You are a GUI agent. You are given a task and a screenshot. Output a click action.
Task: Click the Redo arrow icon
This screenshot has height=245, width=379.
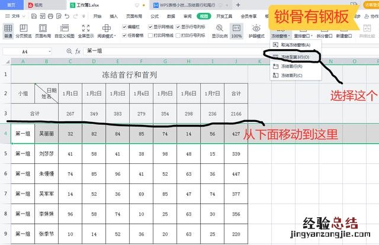[x=75, y=16]
